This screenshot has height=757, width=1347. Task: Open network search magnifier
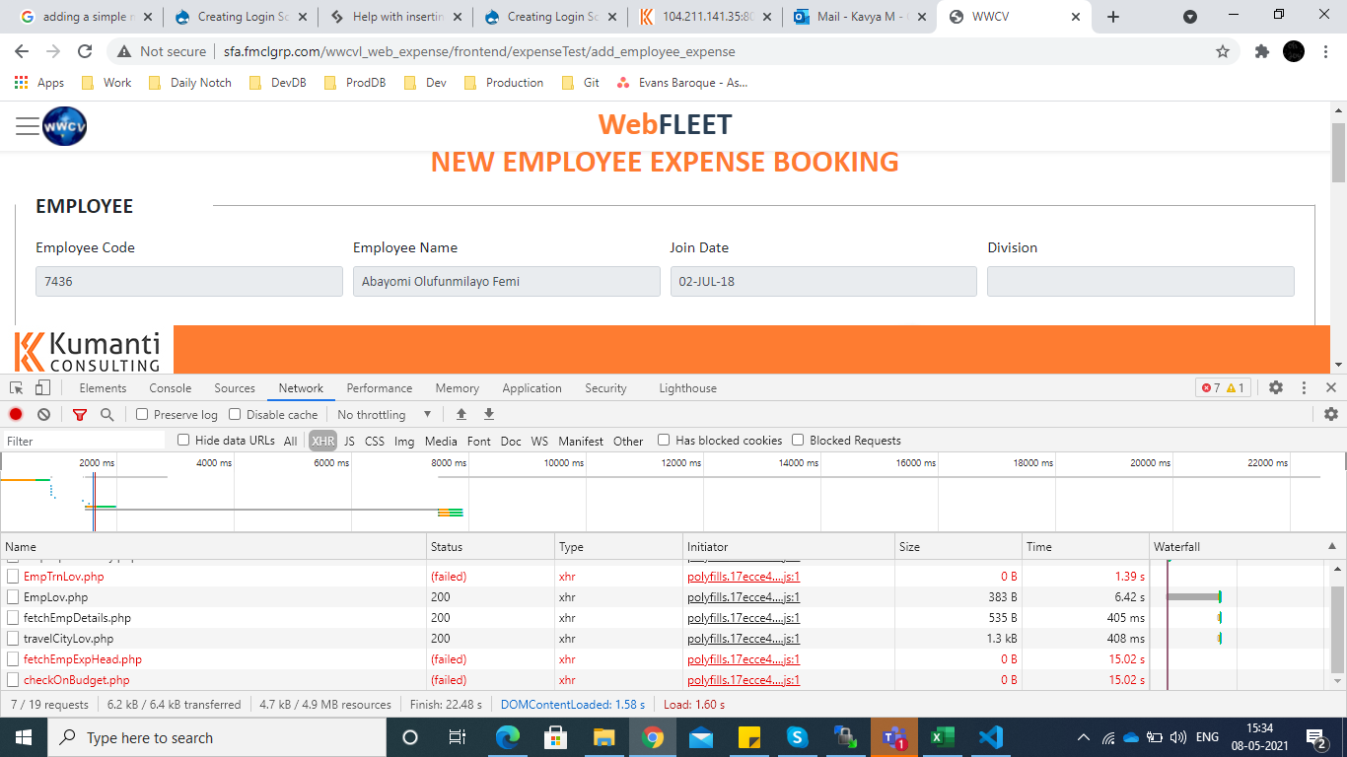point(106,414)
